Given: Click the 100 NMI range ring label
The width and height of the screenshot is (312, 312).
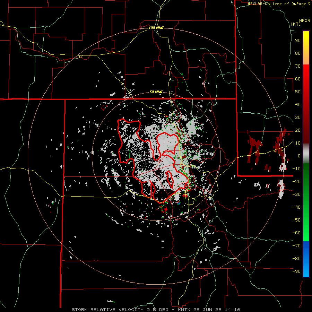Looking at the screenshot, I should point(156,28).
